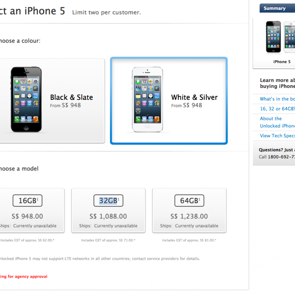
Task: Click the S$ 1,238.00 price text
Action: pos(189,216)
